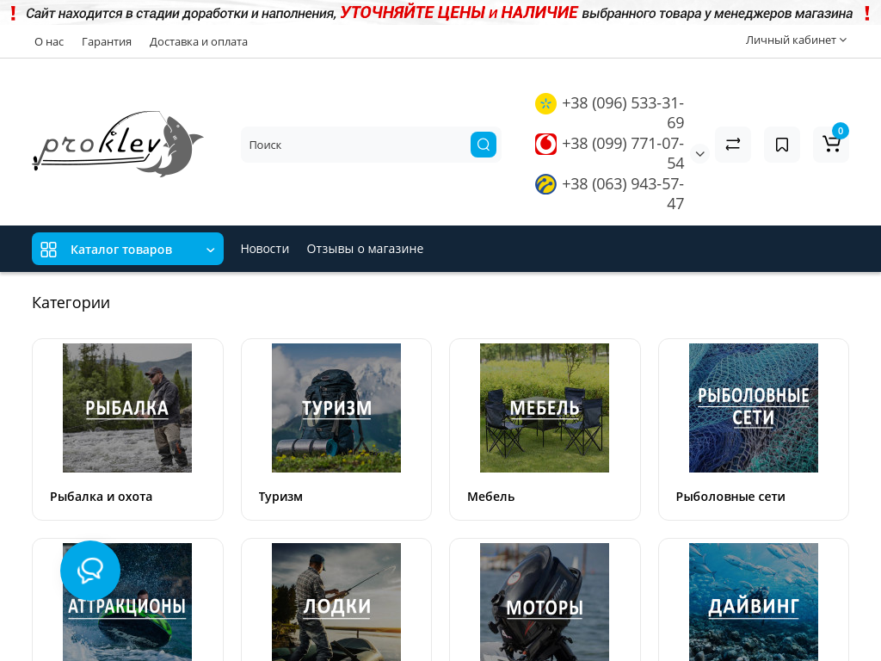Open the О нас page
This screenshot has height=661, width=881.
click(x=49, y=41)
